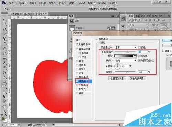Enable the 光泽 satin checkbox
This screenshot has height=127, width=172.
pos(77,73)
